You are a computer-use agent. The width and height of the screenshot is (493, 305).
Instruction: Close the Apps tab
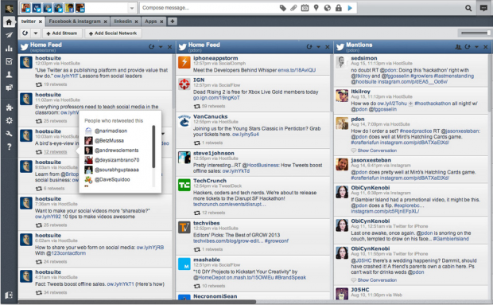point(161,22)
